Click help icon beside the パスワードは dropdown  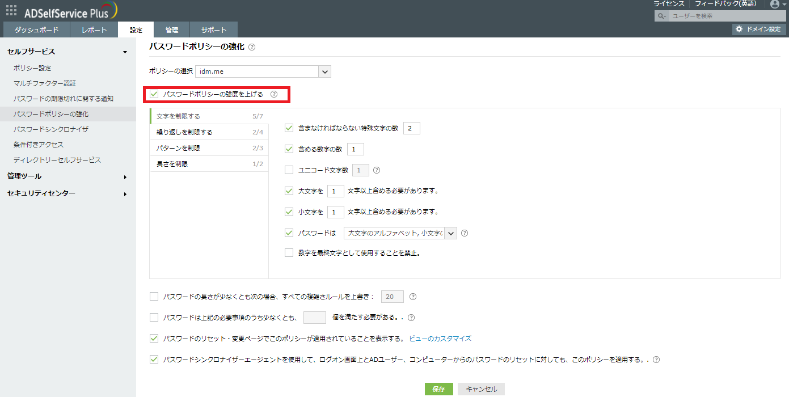(x=465, y=233)
